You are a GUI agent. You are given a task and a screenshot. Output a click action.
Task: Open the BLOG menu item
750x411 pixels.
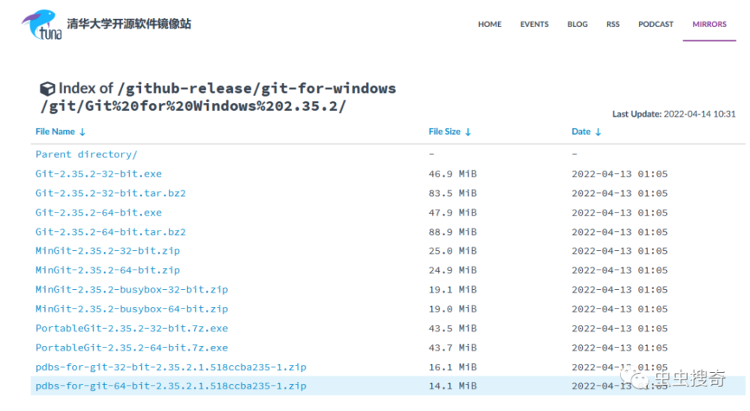coord(577,24)
